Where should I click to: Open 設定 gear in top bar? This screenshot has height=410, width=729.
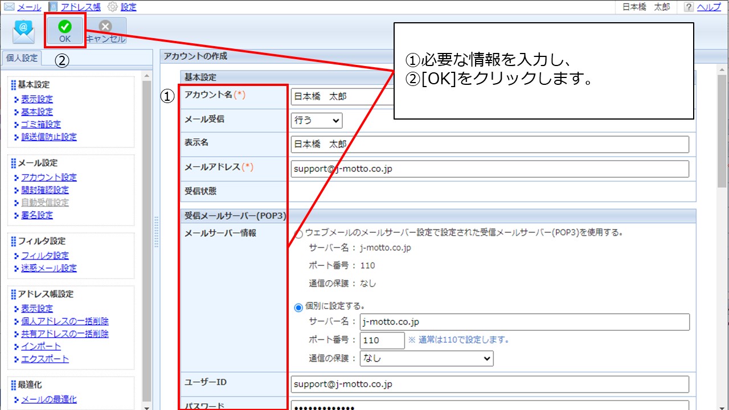pyautogui.click(x=128, y=7)
